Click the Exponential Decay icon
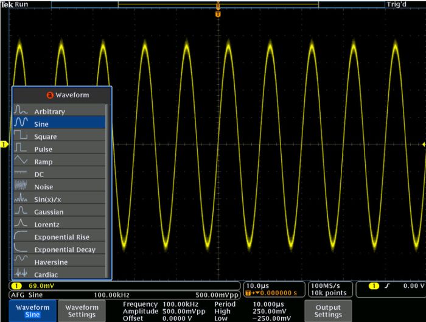Viewport: 426px width, 322px height. pyautogui.click(x=21, y=248)
